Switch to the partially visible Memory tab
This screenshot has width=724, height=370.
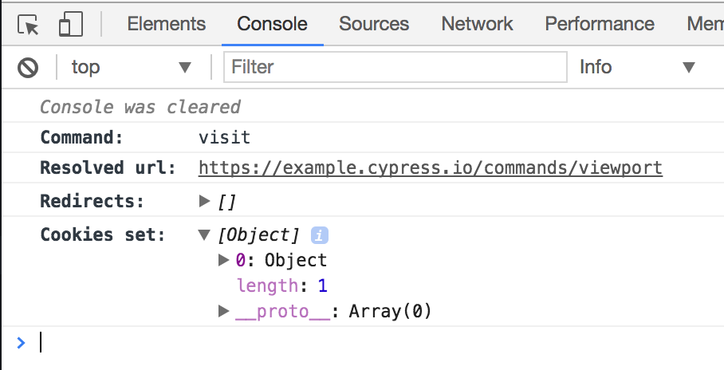(x=705, y=24)
